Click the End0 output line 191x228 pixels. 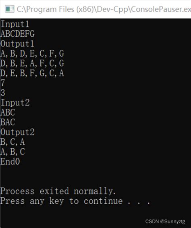pos(10,161)
